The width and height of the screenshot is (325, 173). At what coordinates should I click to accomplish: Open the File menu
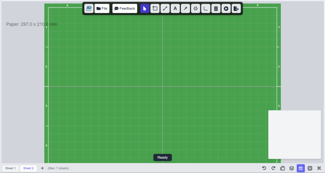pyautogui.click(x=102, y=9)
